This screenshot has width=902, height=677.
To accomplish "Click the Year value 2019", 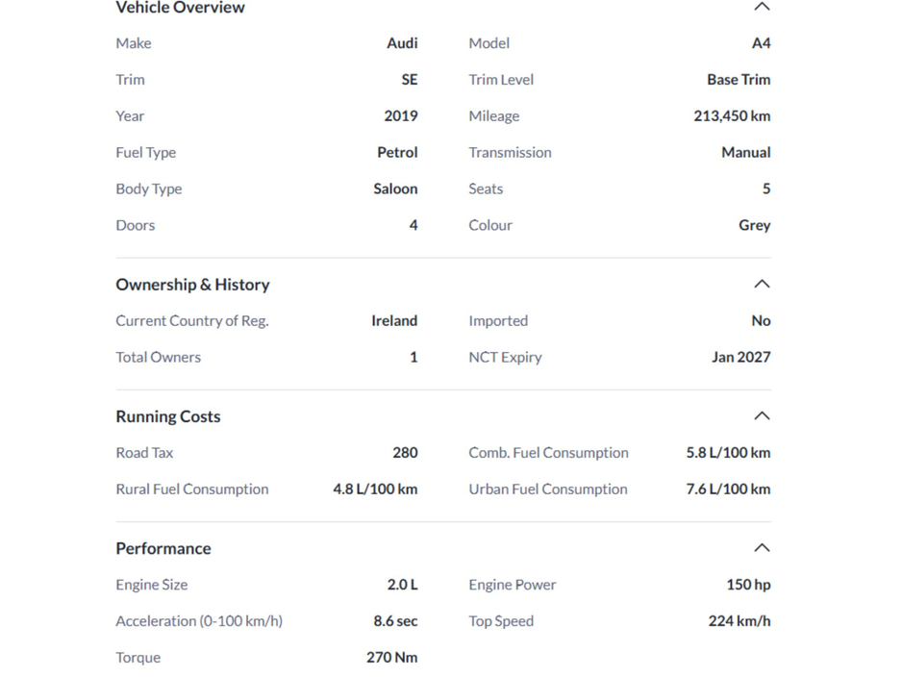I will pos(403,115).
